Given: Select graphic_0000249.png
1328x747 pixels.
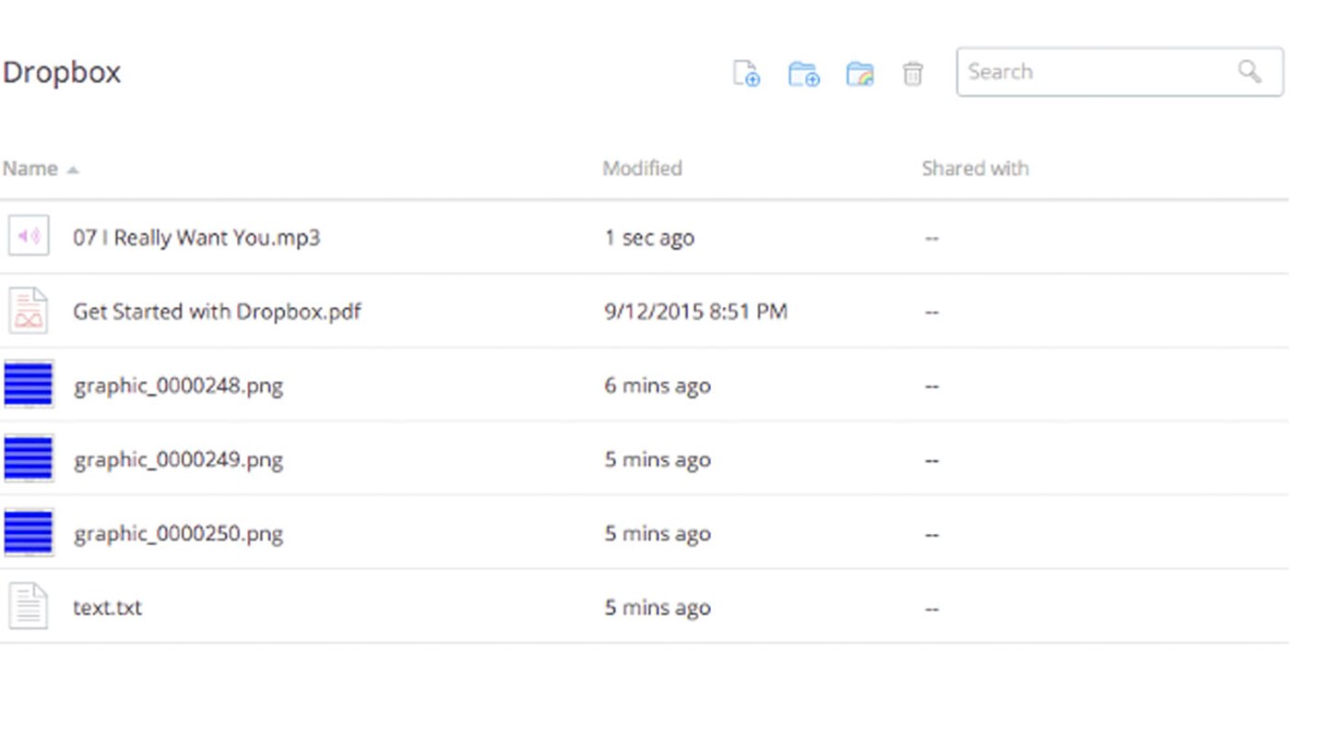Looking at the screenshot, I should tap(178, 458).
